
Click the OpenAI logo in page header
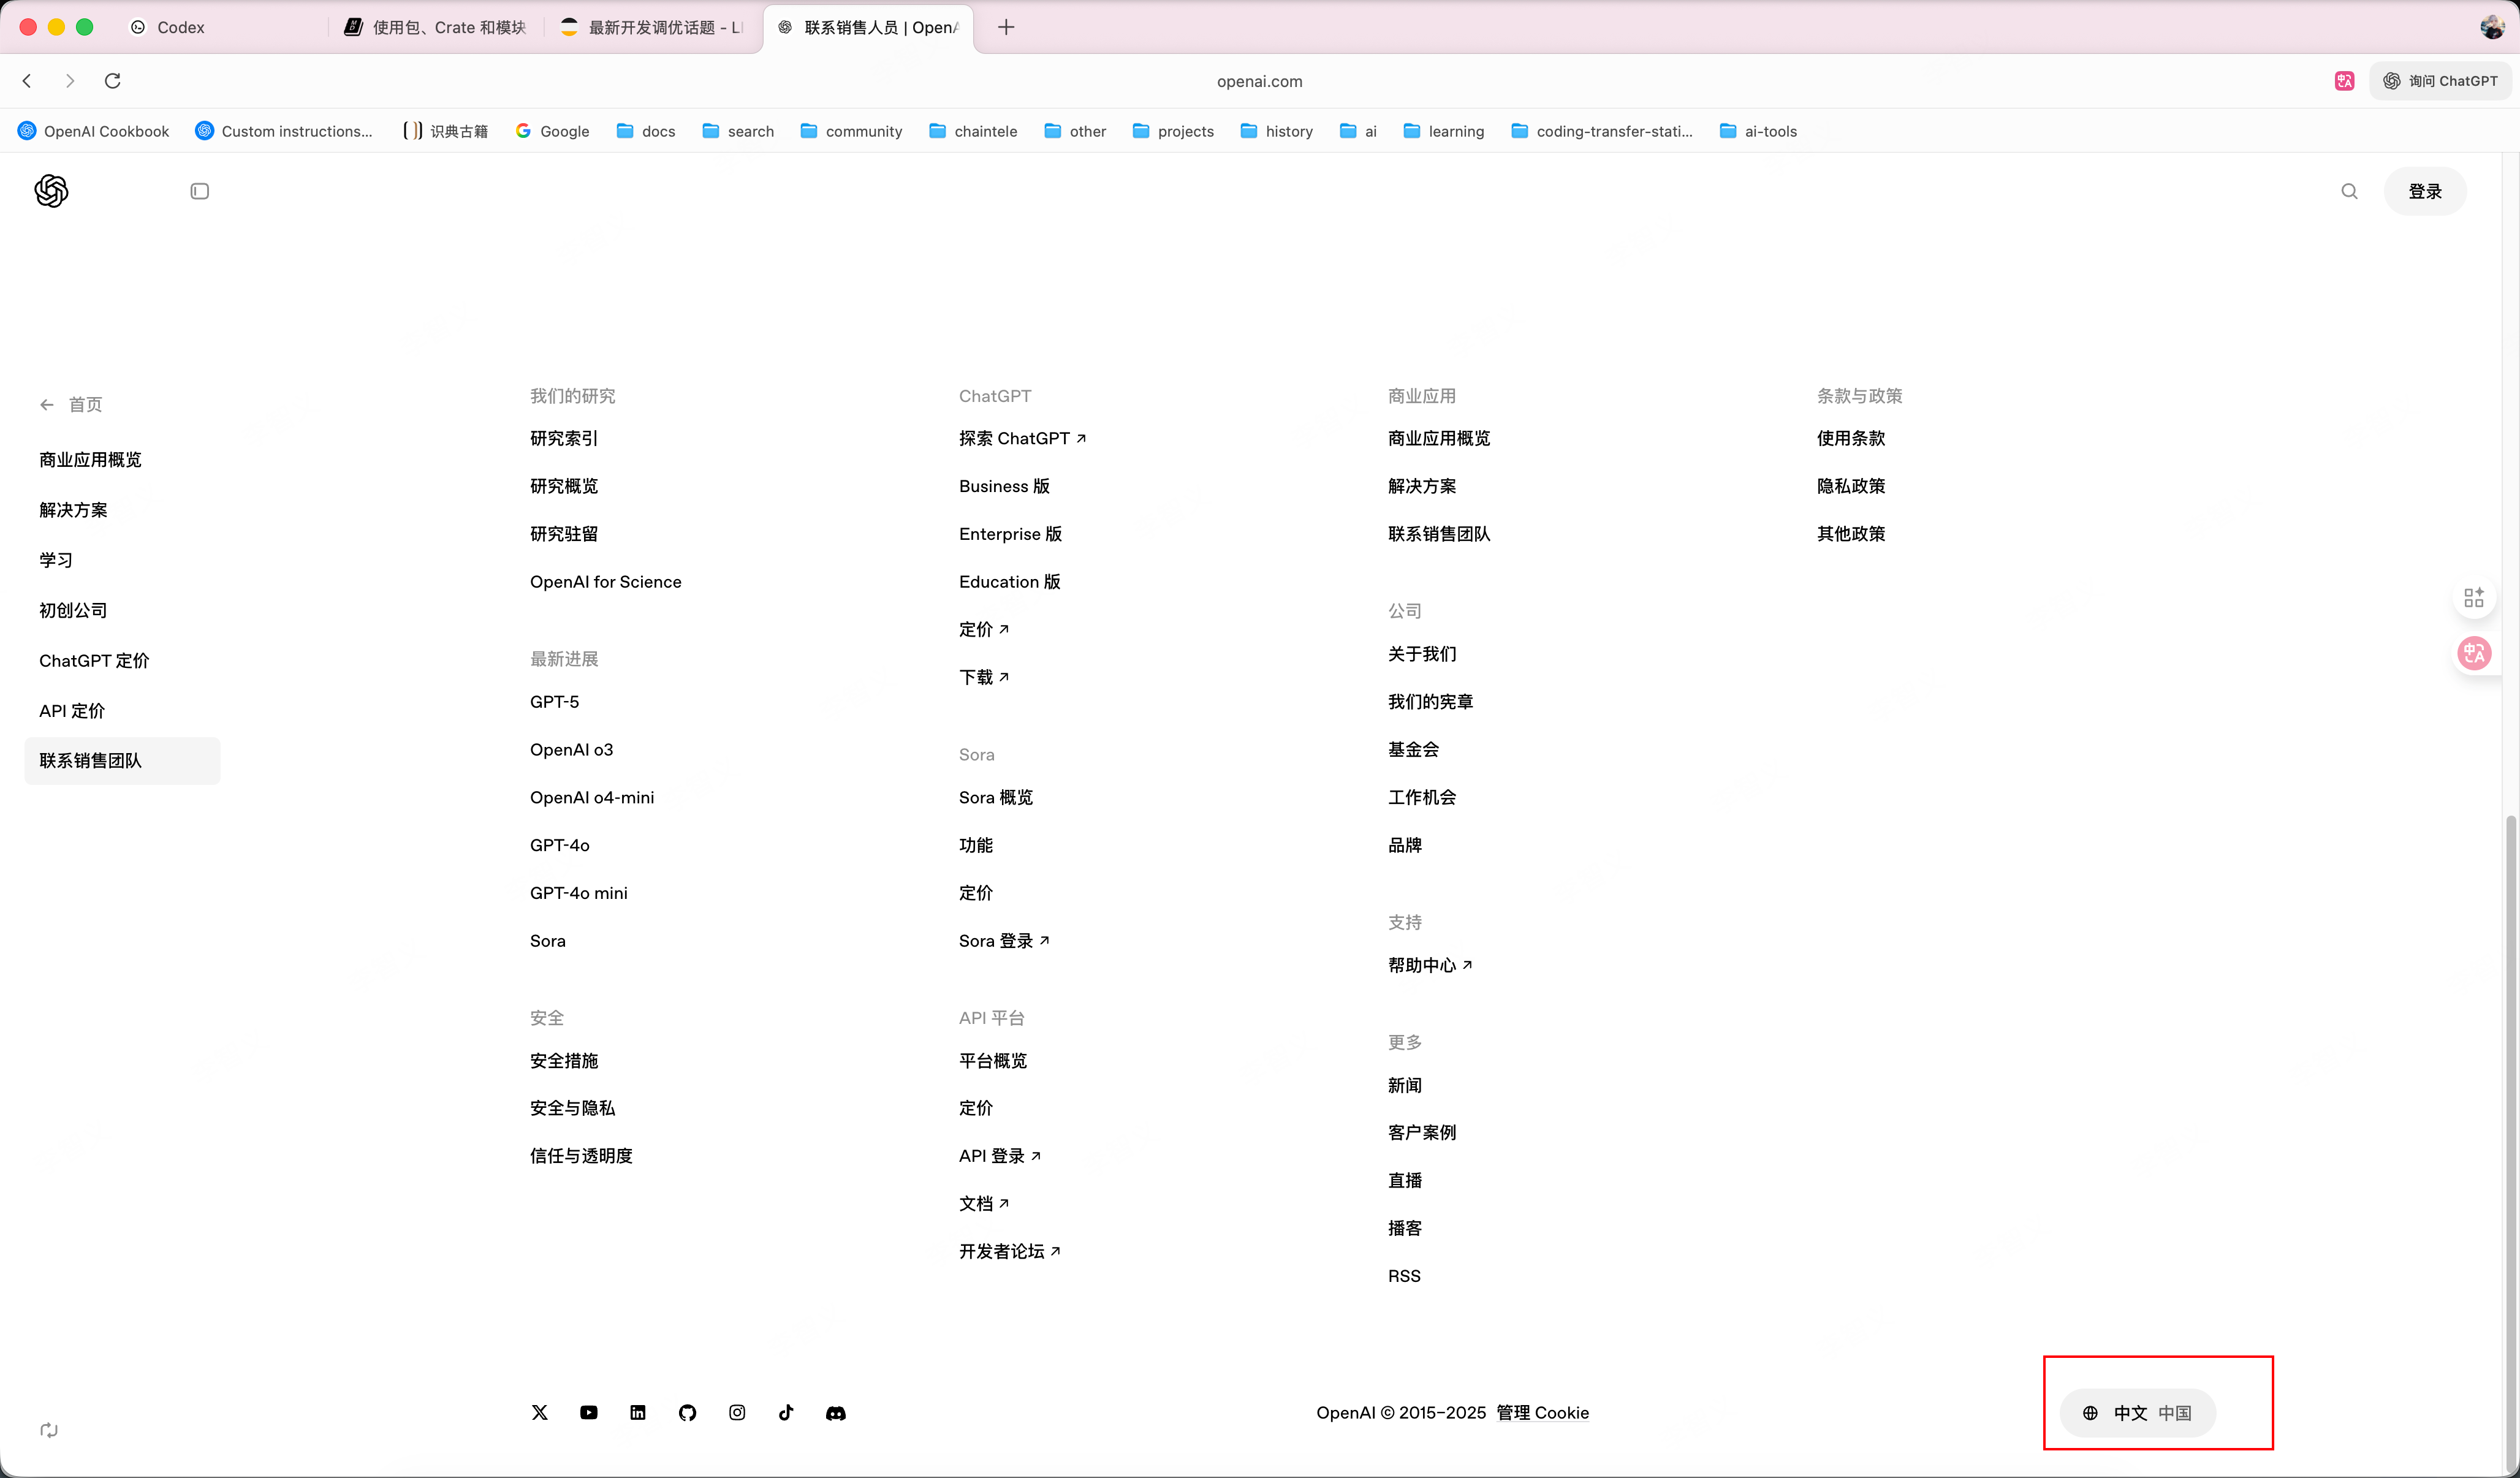51,191
